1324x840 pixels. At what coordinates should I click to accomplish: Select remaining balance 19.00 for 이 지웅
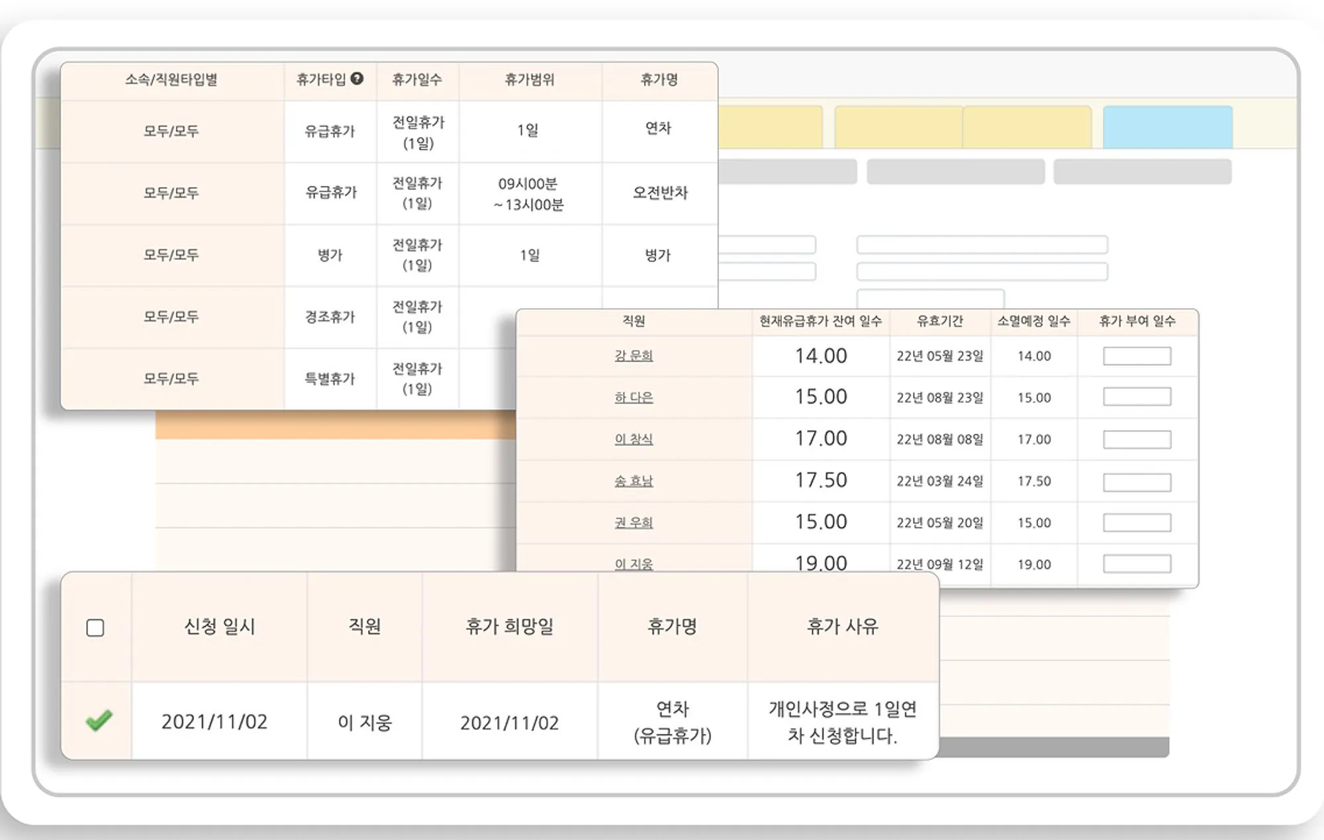[821, 564]
